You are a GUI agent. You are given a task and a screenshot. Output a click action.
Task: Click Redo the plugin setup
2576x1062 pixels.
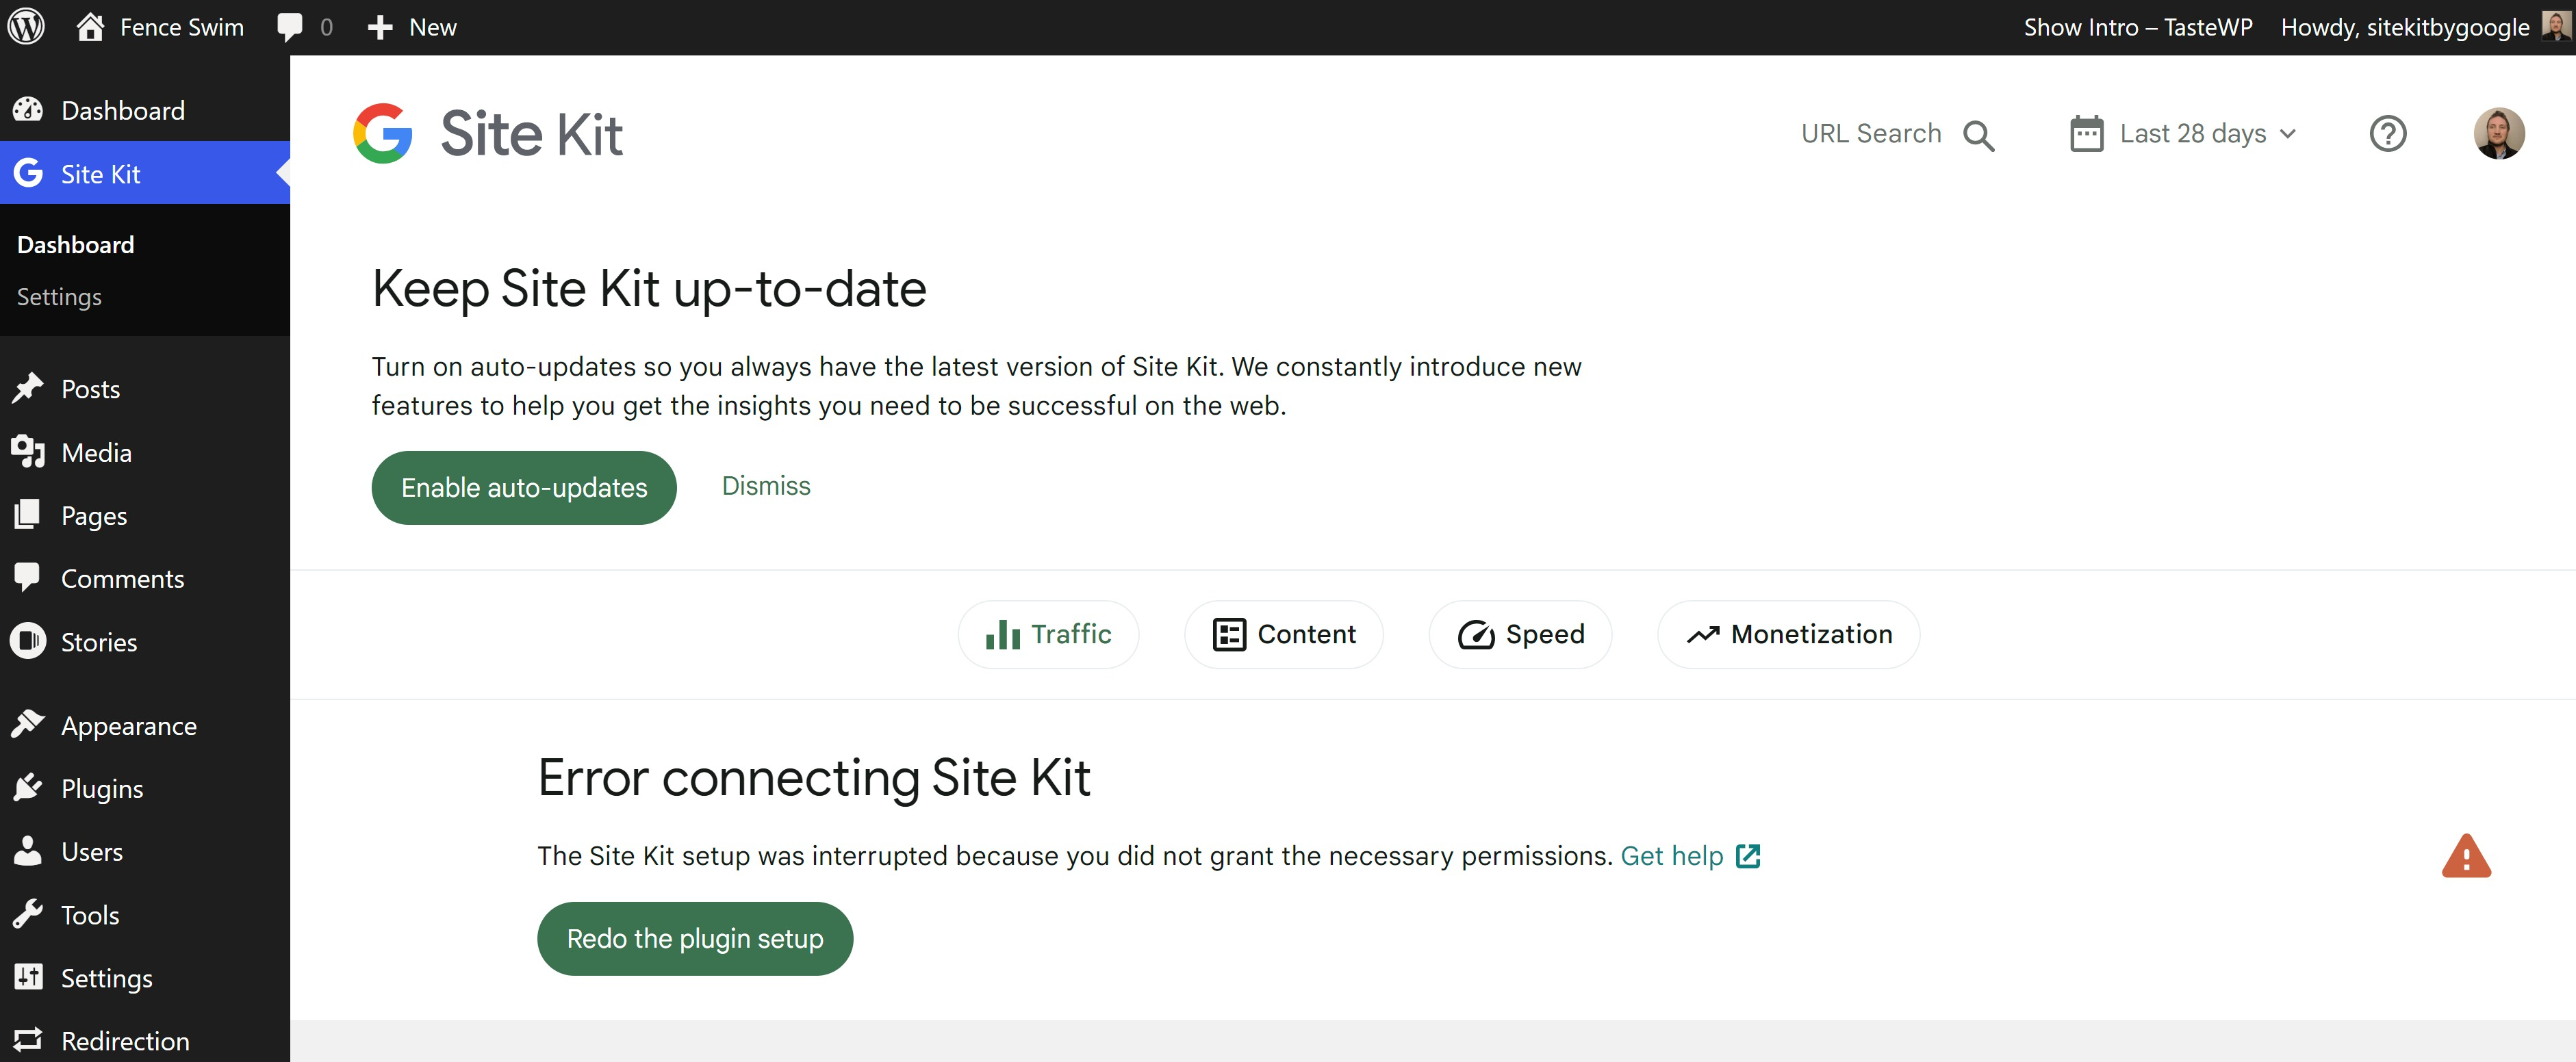694,938
